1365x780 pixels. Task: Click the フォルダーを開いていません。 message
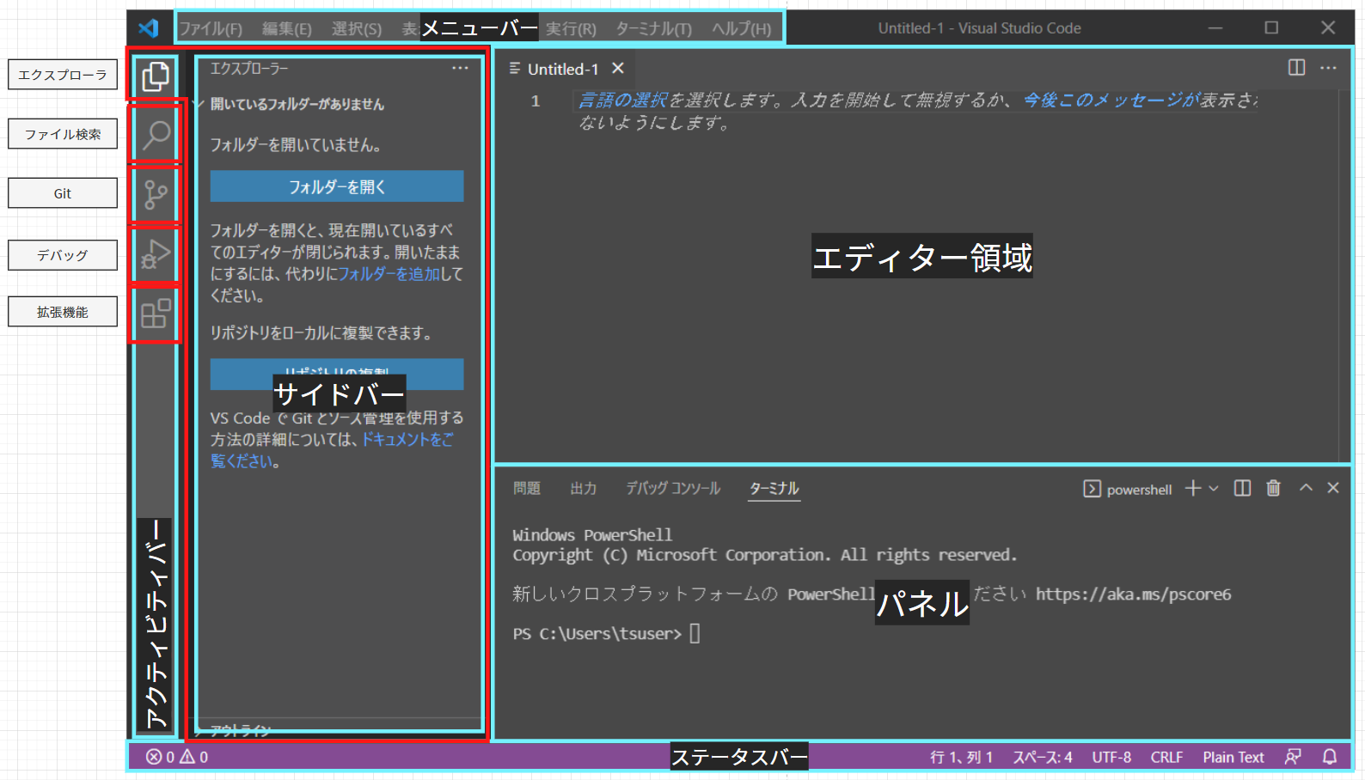(297, 145)
